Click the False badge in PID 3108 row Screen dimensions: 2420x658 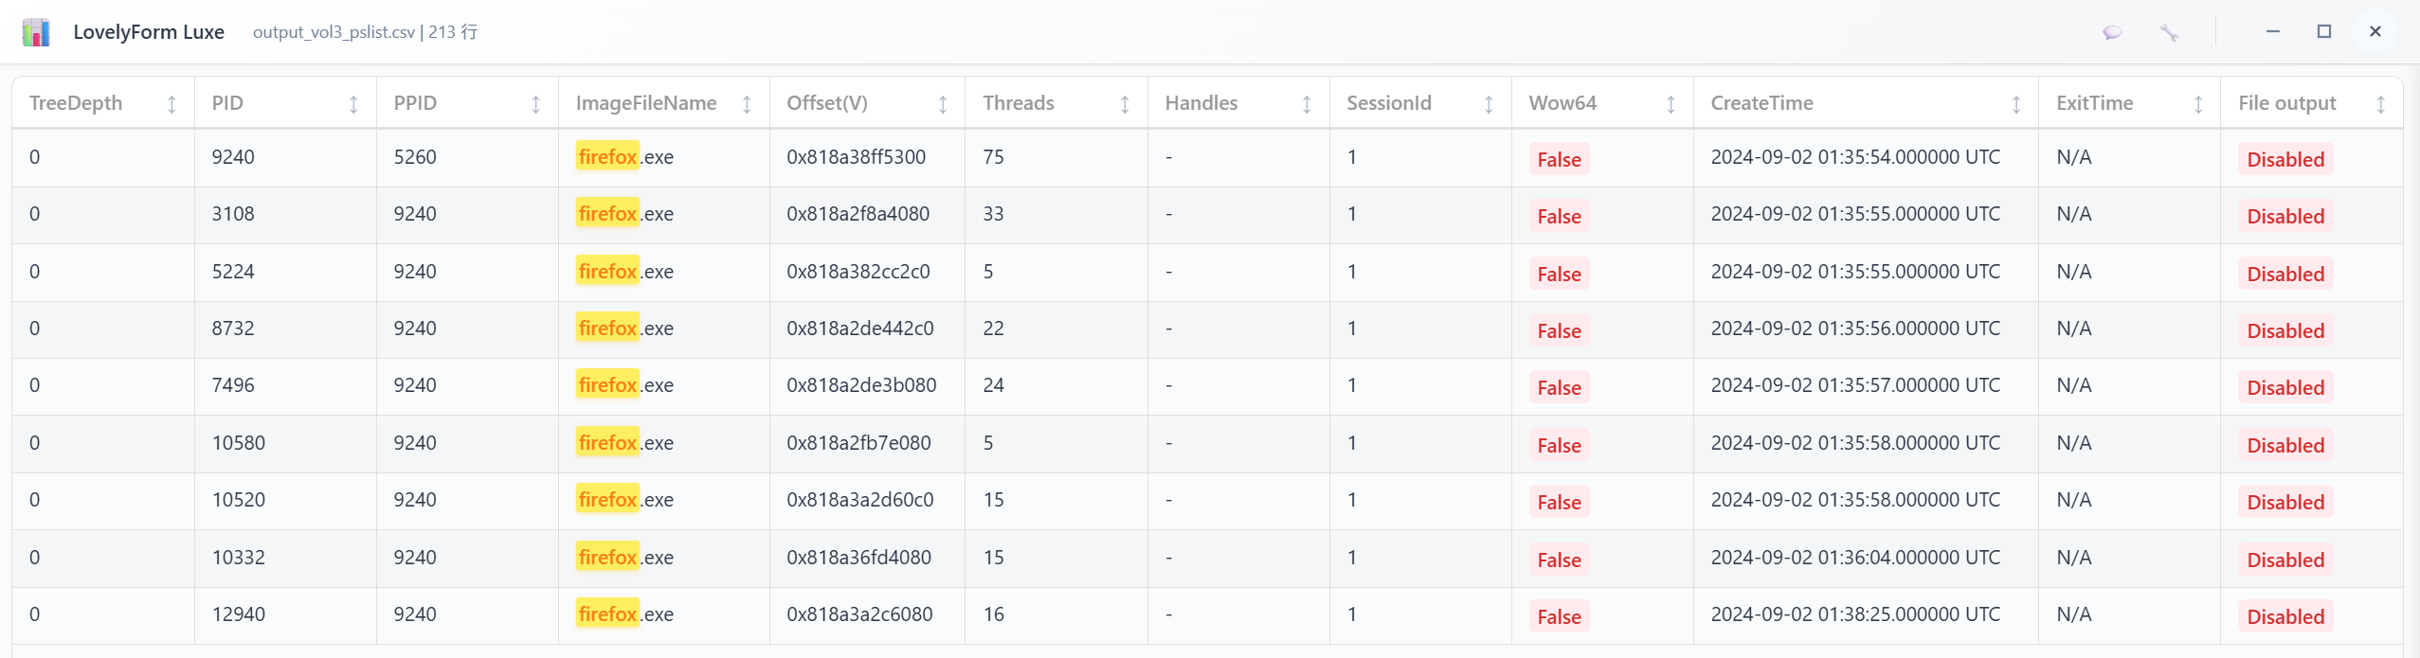tap(1559, 216)
